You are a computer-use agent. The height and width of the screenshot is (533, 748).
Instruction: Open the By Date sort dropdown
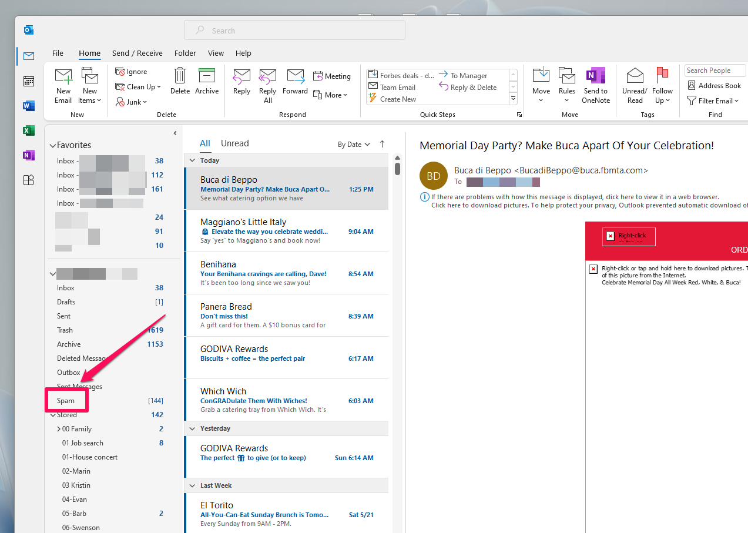click(x=353, y=143)
